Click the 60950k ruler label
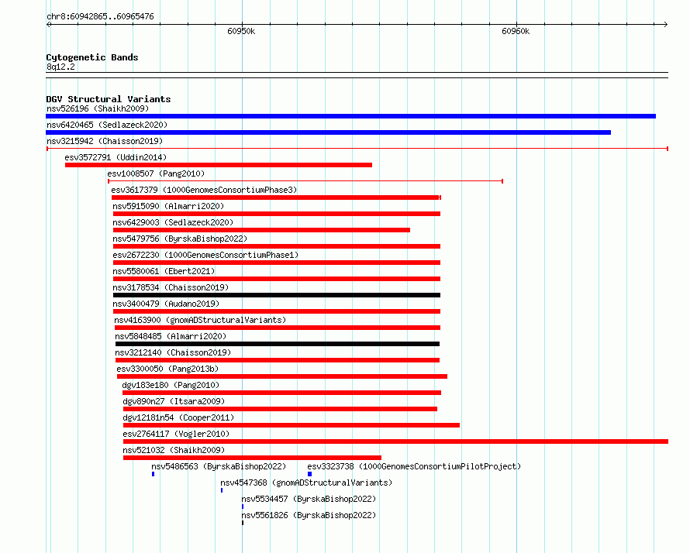Image resolution: width=690 pixels, height=553 pixels. pyautogui.click(x=241, y=31)
